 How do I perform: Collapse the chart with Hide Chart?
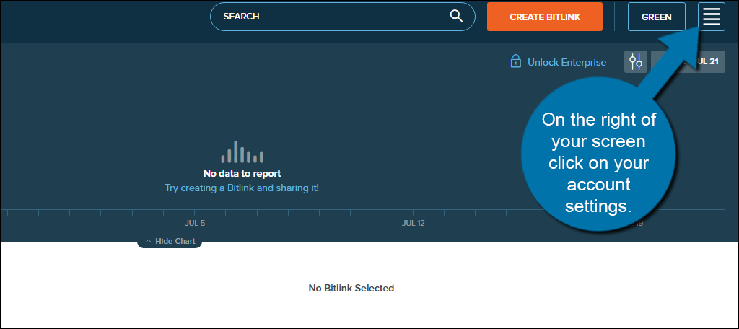click(x=170, y=241)
